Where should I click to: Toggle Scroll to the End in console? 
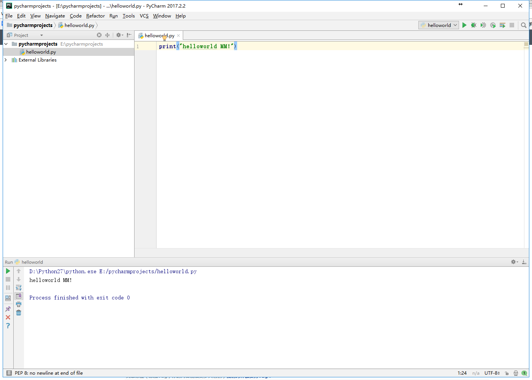pyautogui.click(x=19, y=296)
